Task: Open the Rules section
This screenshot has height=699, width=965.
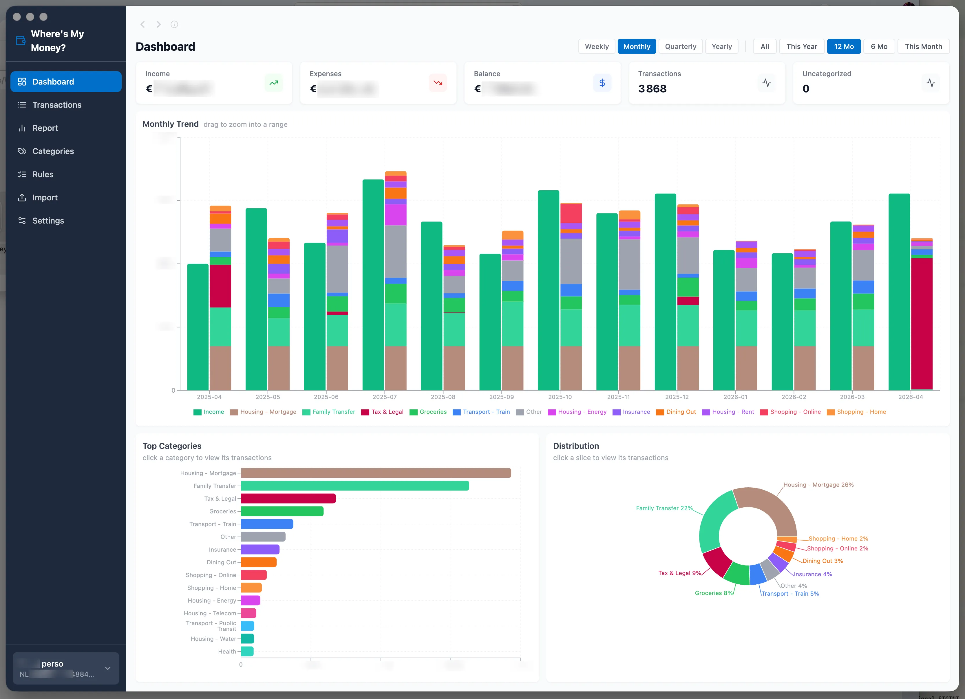Action: 66,174
